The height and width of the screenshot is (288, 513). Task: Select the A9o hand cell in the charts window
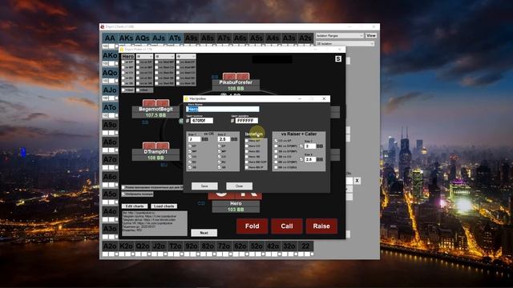(110, 125)
